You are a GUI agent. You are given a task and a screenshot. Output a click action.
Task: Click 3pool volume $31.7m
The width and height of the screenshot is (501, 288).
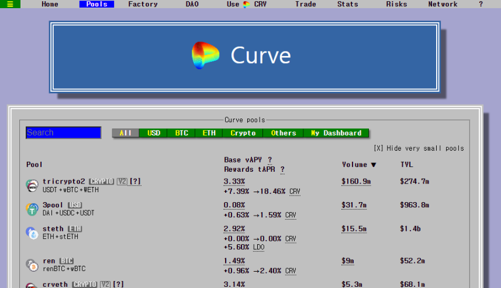pos(354,205)
